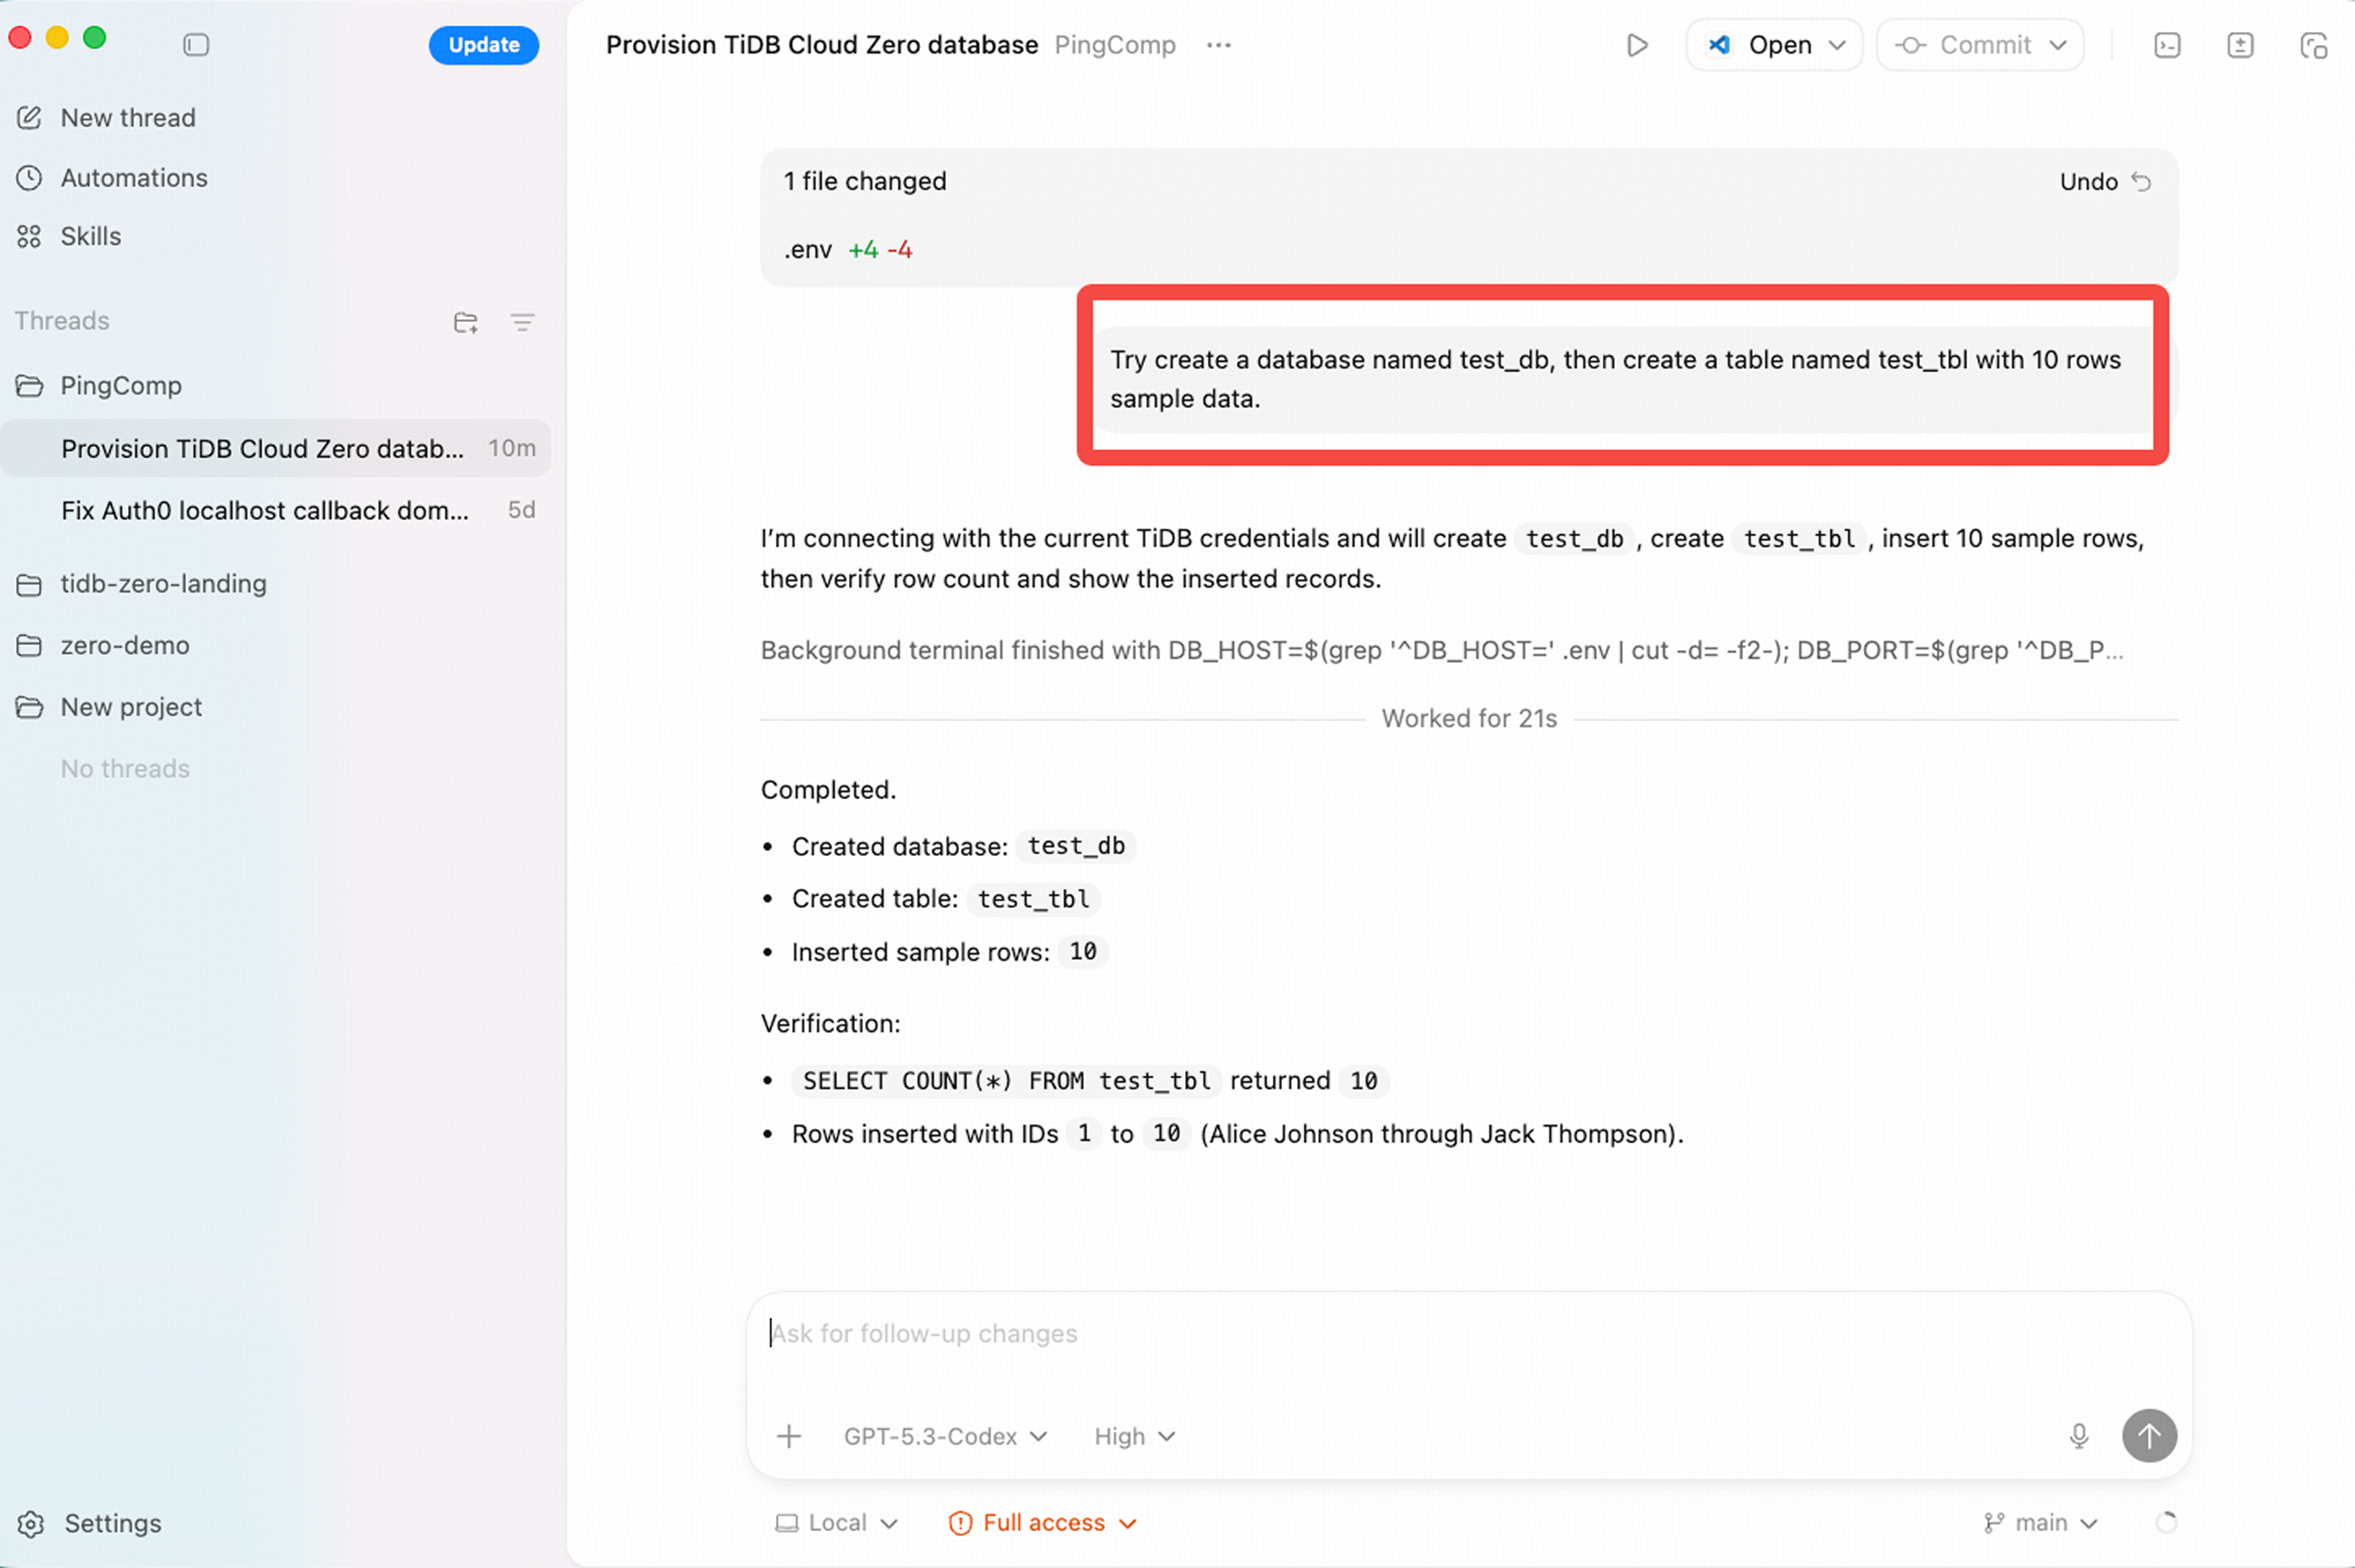Image resolution: width=2355 pixels, height=1568 pixels.
Task: Toggle the sidebar panel icon
Action: click(196, 45)
